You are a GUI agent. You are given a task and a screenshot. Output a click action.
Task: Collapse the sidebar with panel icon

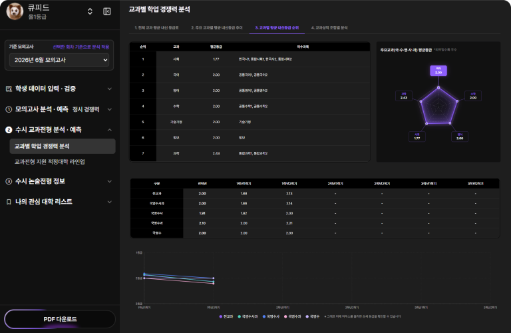pos(107,11)
